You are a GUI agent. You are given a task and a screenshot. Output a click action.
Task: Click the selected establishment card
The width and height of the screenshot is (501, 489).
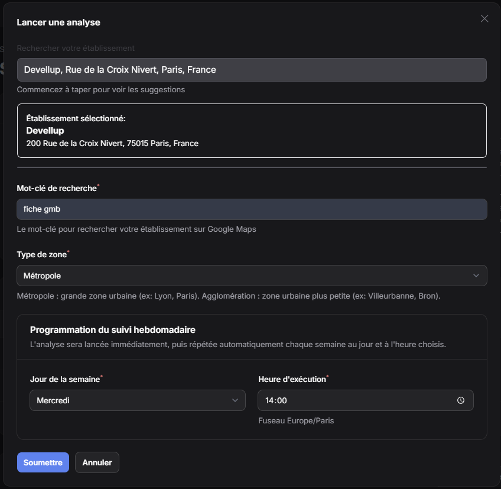252,130
